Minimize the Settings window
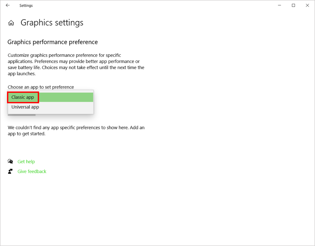Viewport: 315px width, 246px height. (x=280, y=5)
